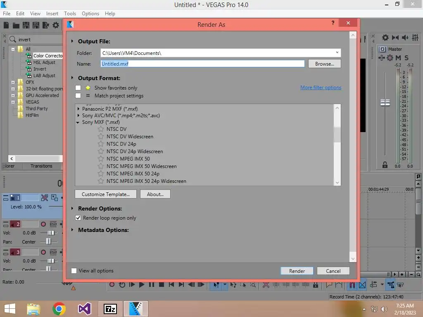Collapse the Render Options section

pos(72,208)
